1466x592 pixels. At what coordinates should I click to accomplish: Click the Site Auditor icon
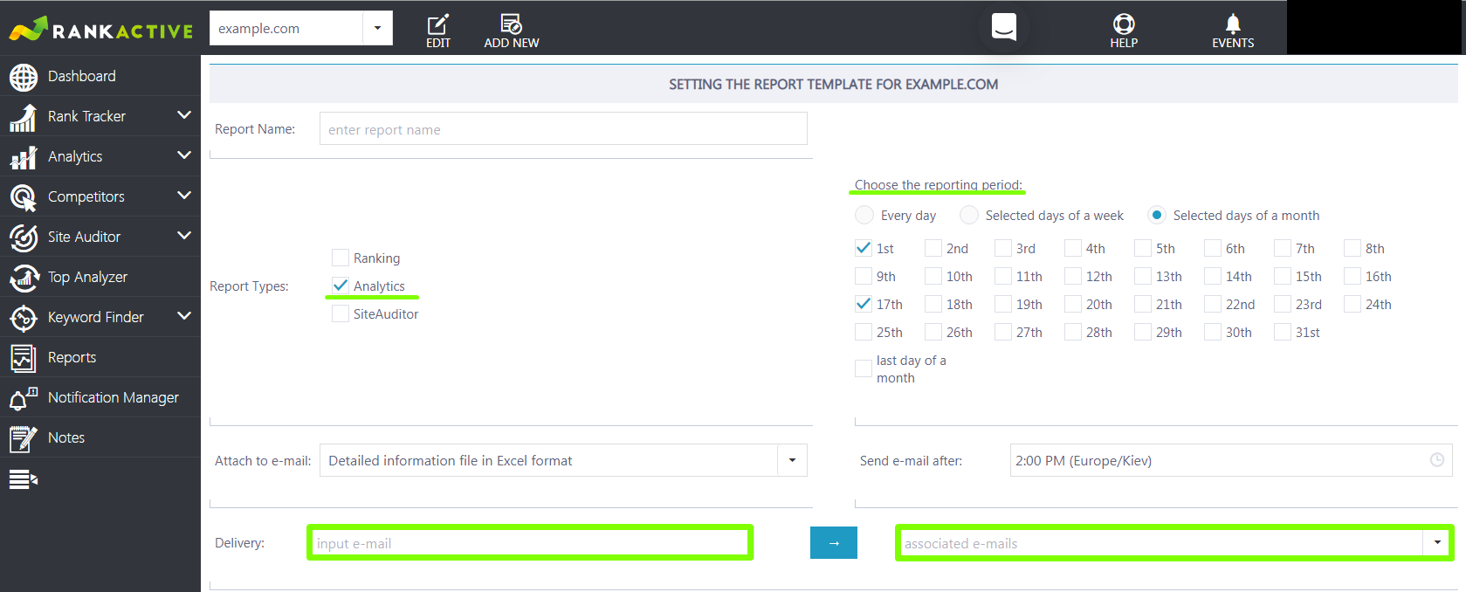point(24,237)
